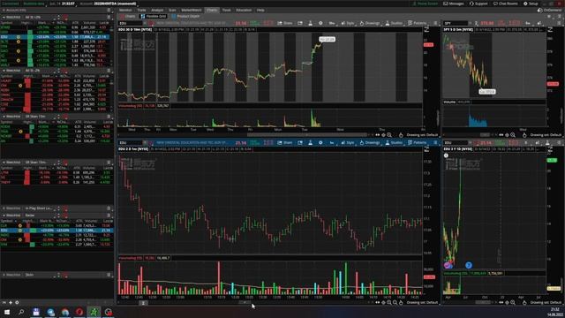The width and height of the screenshot is (565, 318).
Task: Open the Tools tab
Action: point(226,10)
